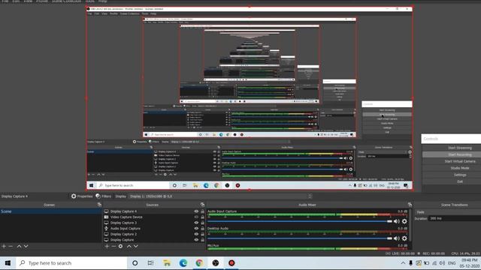Toggle visibility of Display Capture 4

pos(196,211)
